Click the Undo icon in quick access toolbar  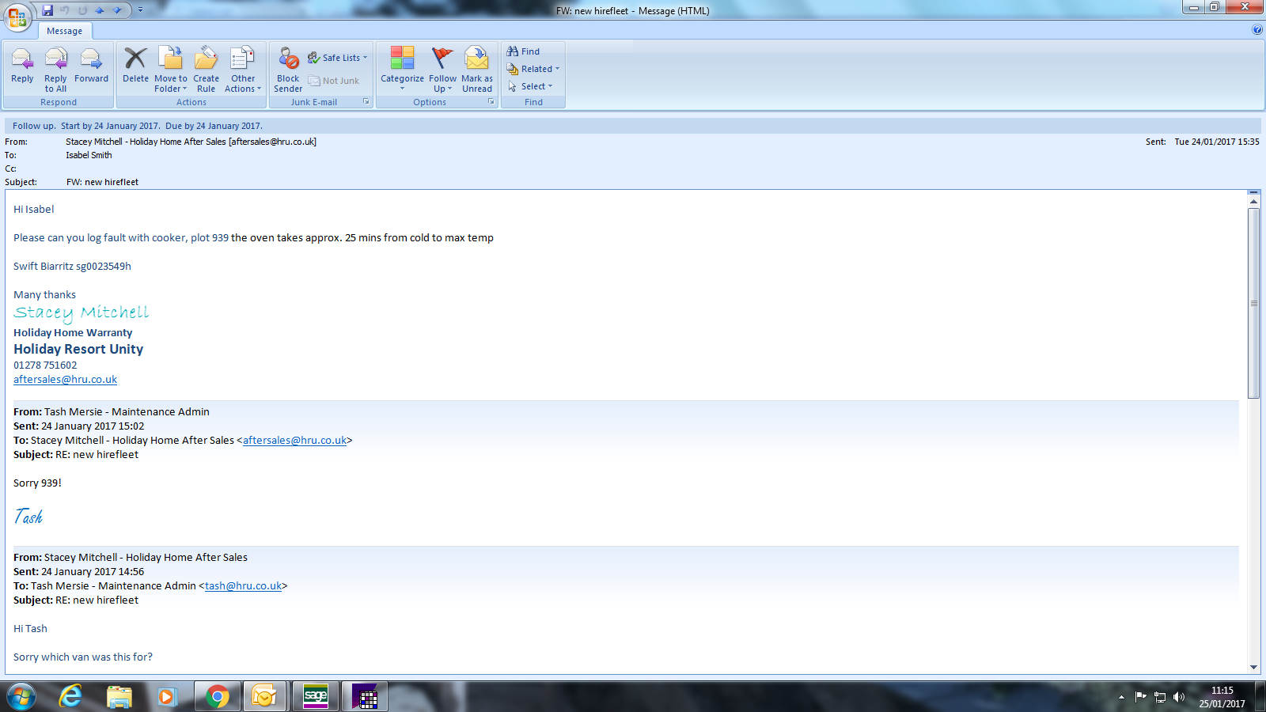[x=65, y=10]
